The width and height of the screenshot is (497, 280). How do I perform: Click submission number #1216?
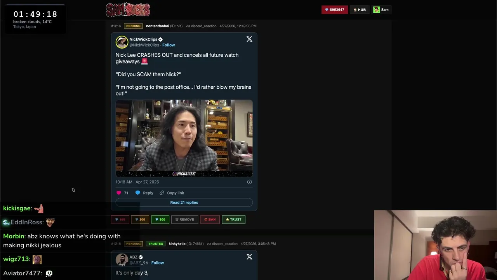[x=116, y=26]
